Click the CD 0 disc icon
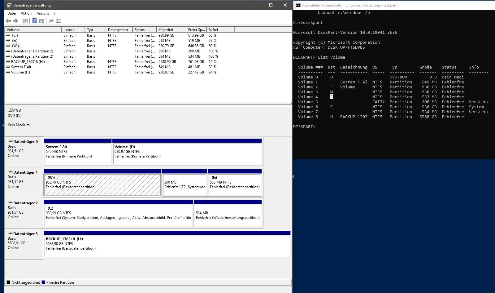The width and height of the screenshot is (495, 293). tap(11, 110)
